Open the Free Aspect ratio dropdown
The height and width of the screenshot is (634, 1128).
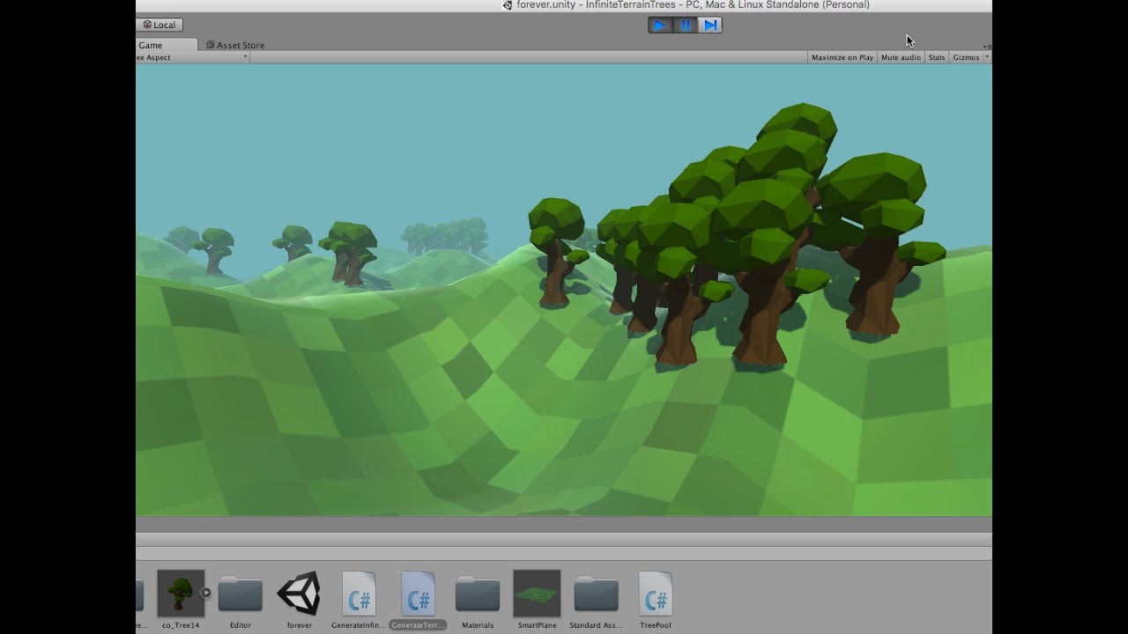[192, 57]
